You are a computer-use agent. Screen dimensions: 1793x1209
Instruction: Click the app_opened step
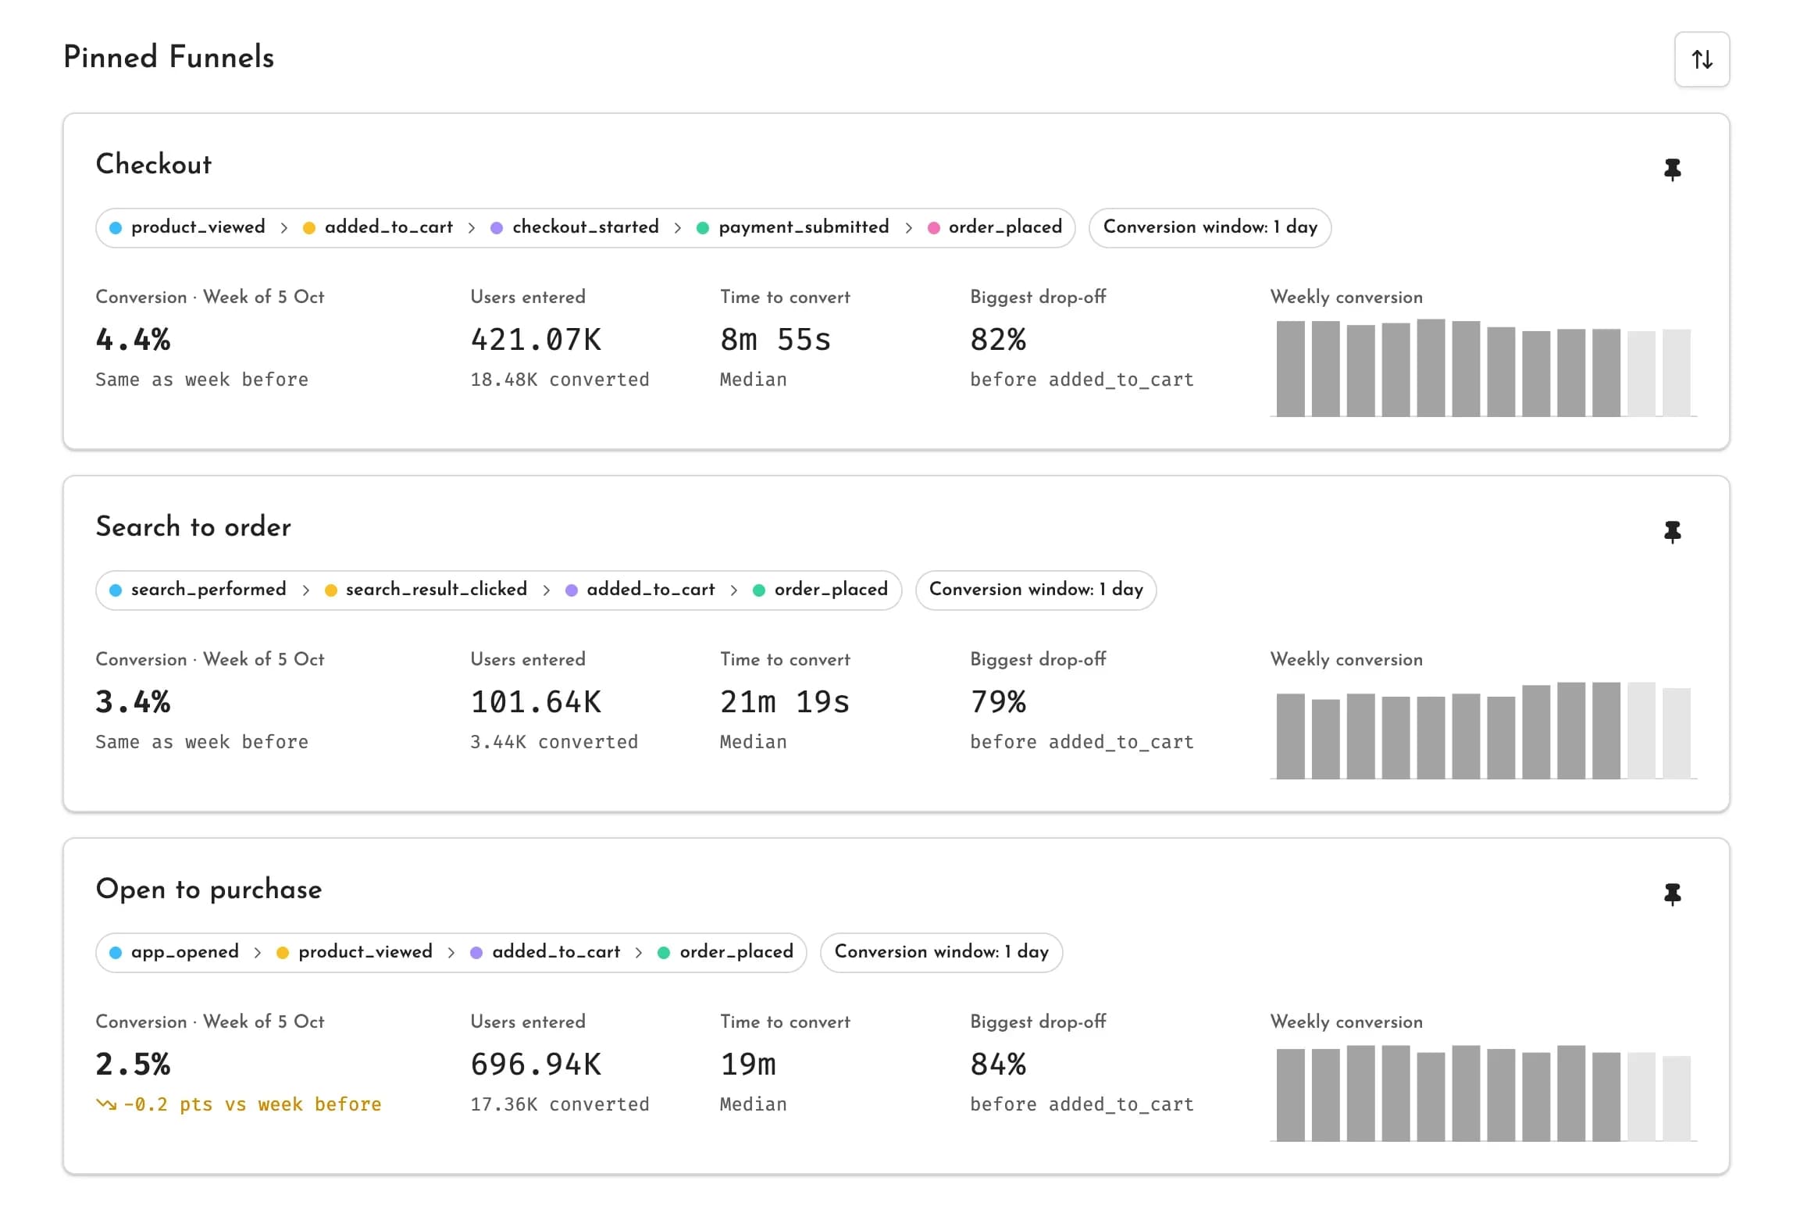tap(174, 952)
